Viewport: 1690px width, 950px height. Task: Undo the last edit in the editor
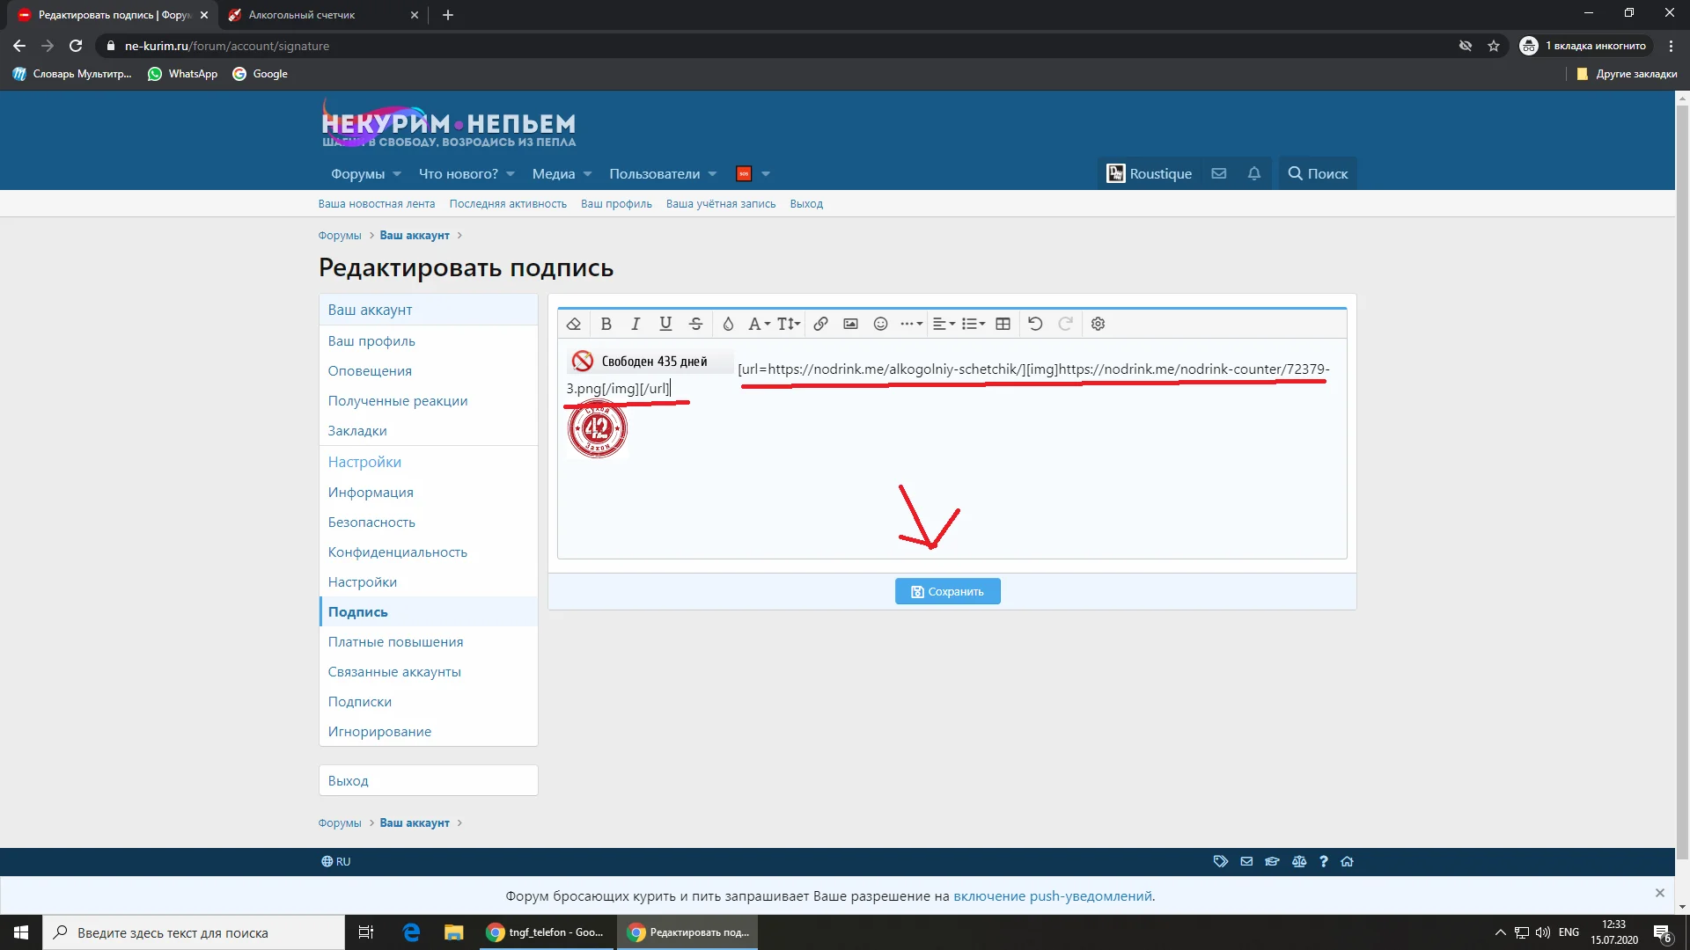1035,324
